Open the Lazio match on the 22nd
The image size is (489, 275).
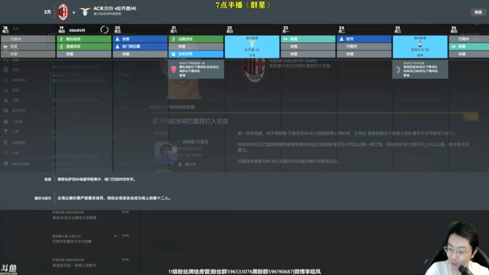(x=252, y=46)
